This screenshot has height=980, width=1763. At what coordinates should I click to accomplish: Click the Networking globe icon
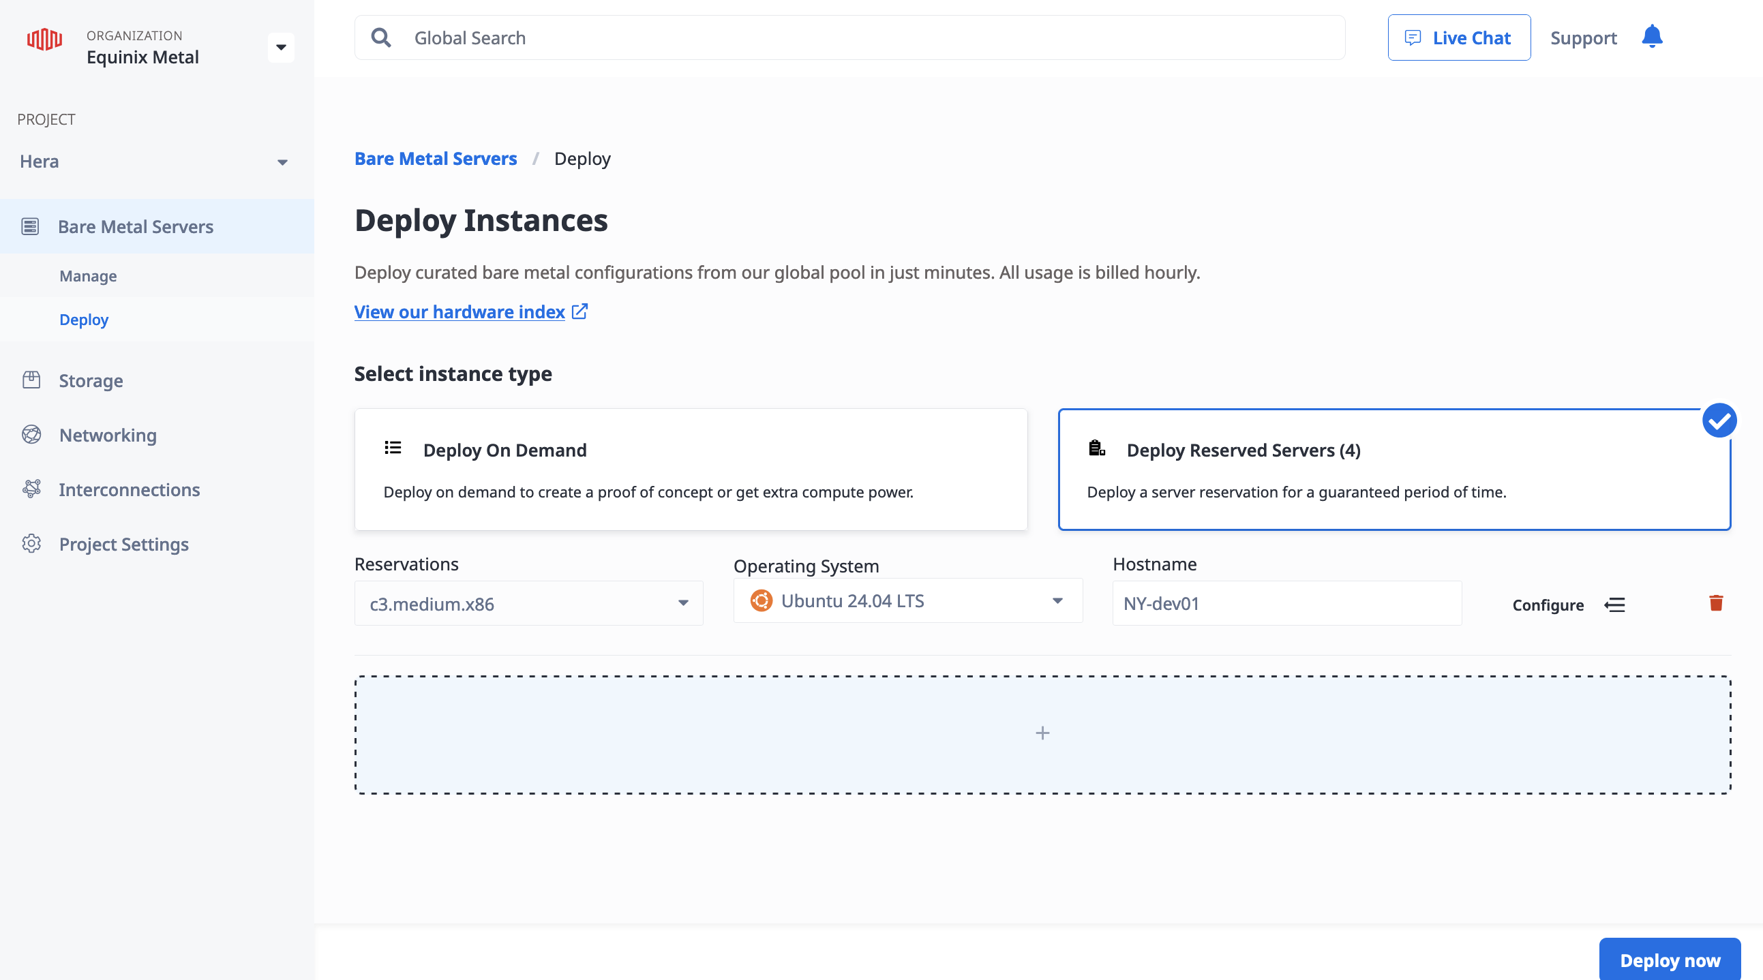31,435
